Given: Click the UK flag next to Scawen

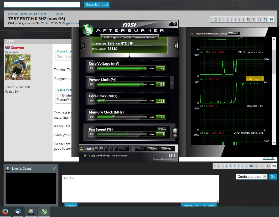Looking at the screenshot, I should pyautogui.click(x=7, y=47).
